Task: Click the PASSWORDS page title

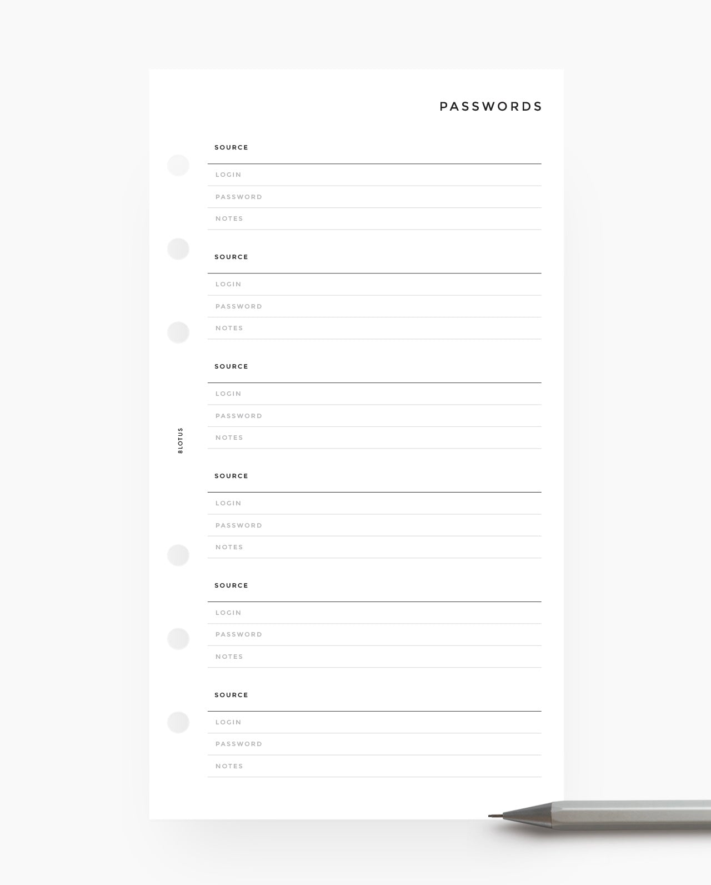Action: [x=490, y=106]
